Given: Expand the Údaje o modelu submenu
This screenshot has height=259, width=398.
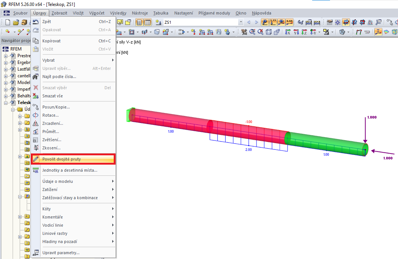Looking at the screenshot, I should coord(73,181).
